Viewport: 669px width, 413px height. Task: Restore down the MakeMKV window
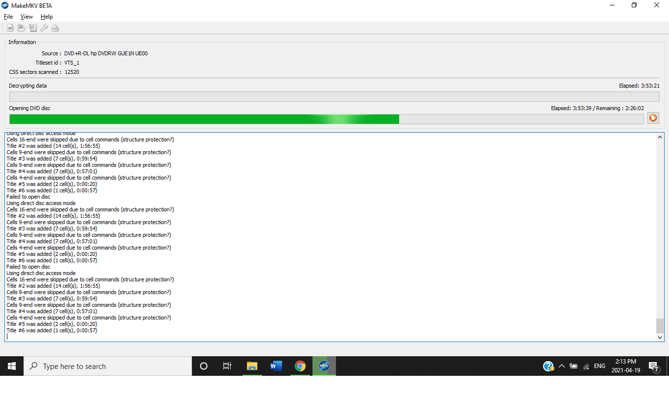pos(634,5)
